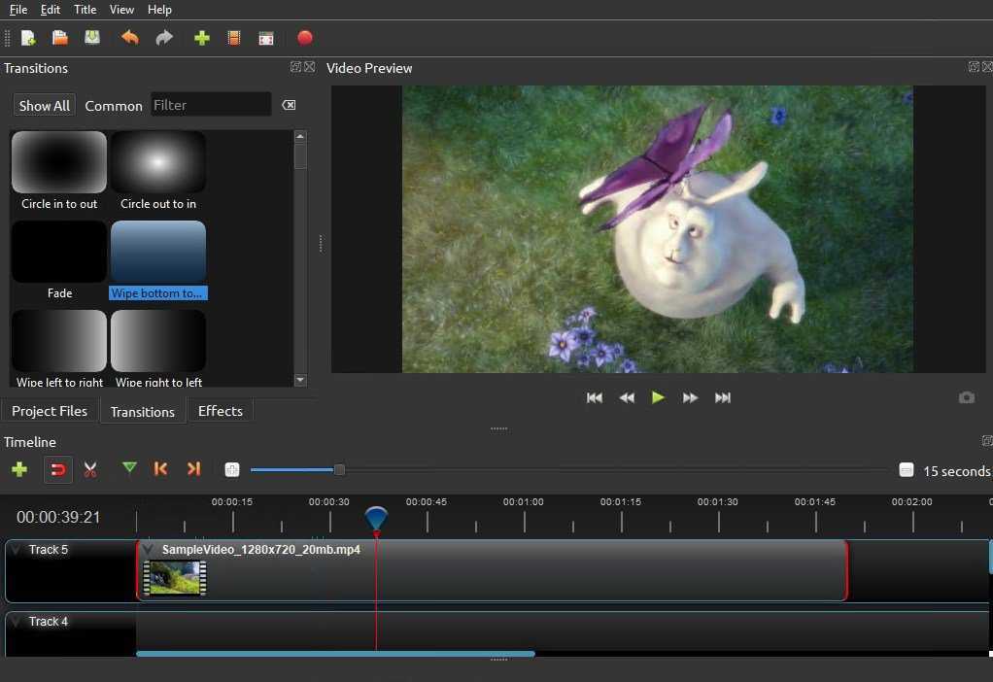This screenshot has width=993, height=682.
Task: Select the SampleVideo_1280x720_20mb.mp4 clip
Action: tap(492, 570)
